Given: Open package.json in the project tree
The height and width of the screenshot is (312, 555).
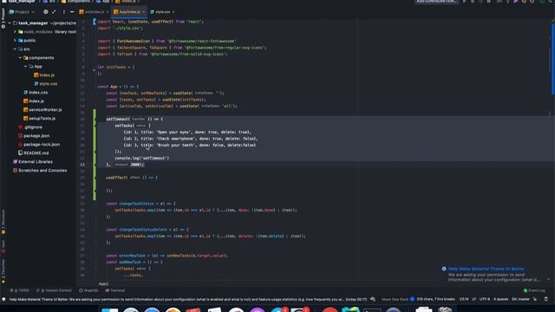Looking at the screenshot, I should pyautogui.click(x=34, y=135).
